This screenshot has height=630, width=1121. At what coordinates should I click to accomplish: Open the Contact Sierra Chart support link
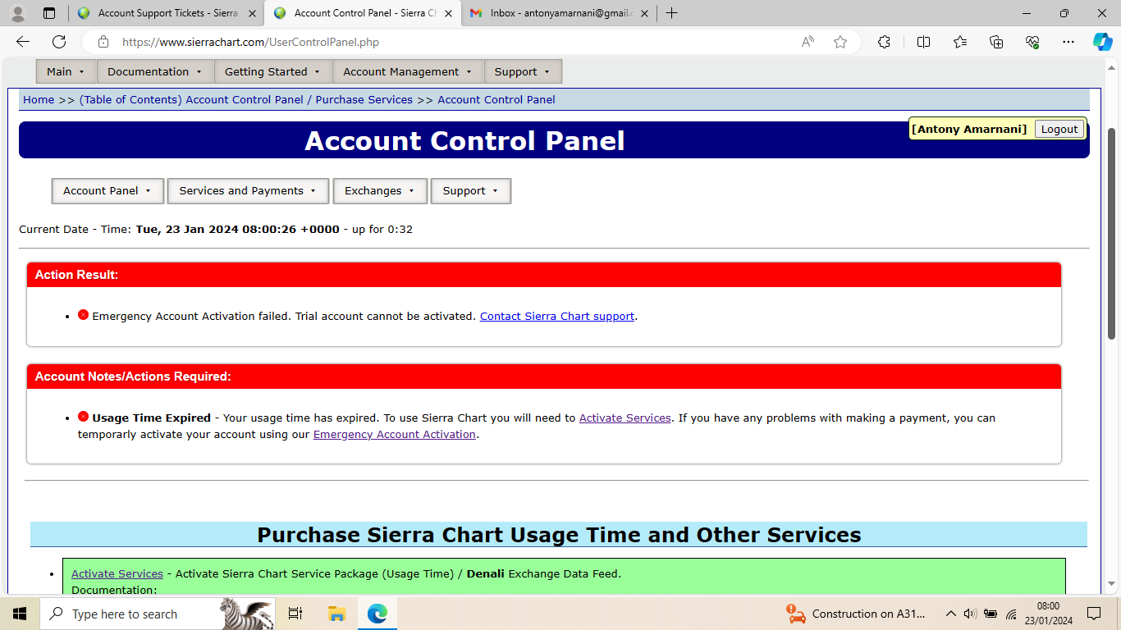pyautogui.click(x=557, y=316)
